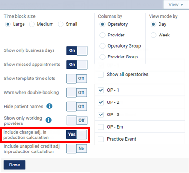Select Small time block size

60,24
